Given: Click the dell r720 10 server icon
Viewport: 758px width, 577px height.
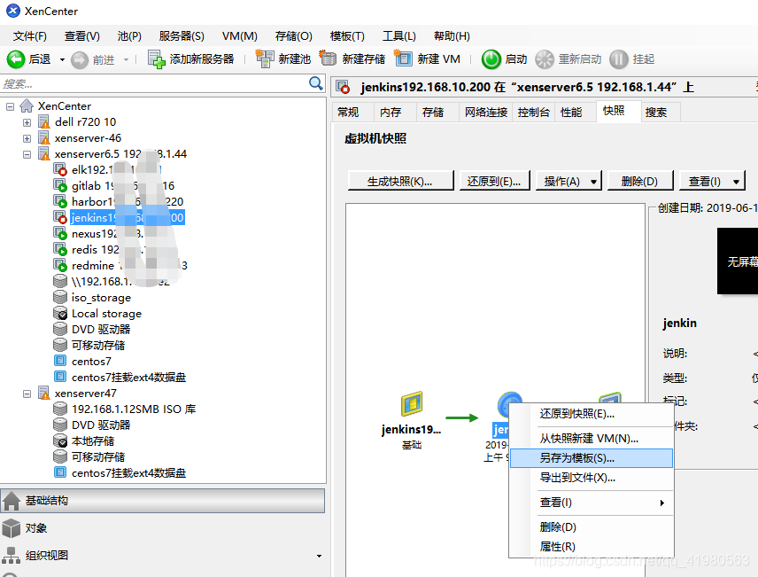Looking at the screenshot, I should coord(44,122).
